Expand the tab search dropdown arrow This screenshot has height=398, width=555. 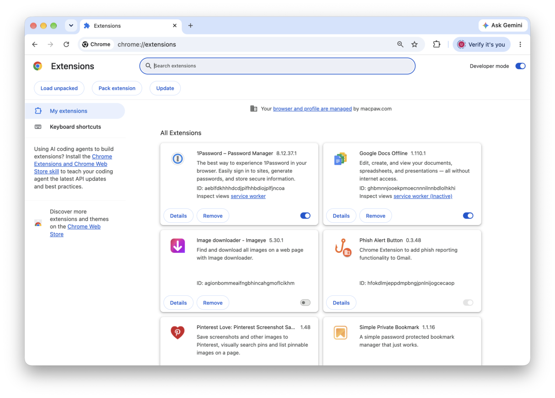71,26
